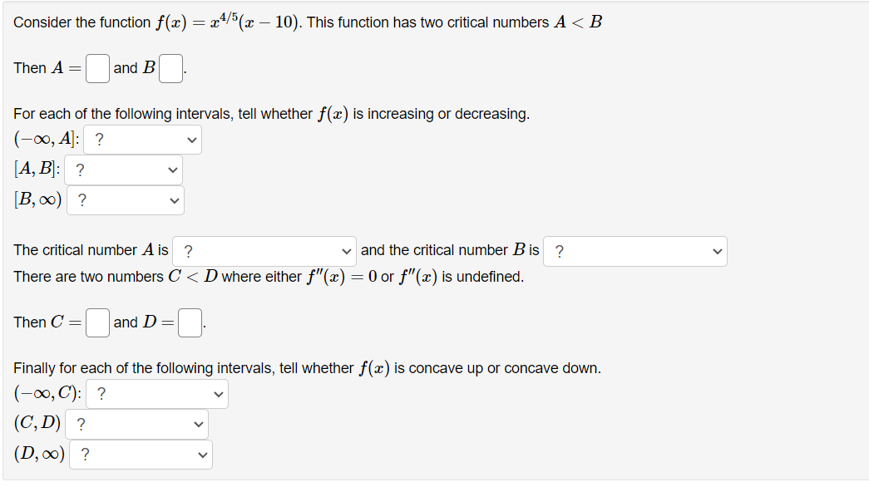Open the (-∞, A] increasing/decreasing dropdown
The height and width of the screenshot is (487, 869).
click(x=141, y=140)
